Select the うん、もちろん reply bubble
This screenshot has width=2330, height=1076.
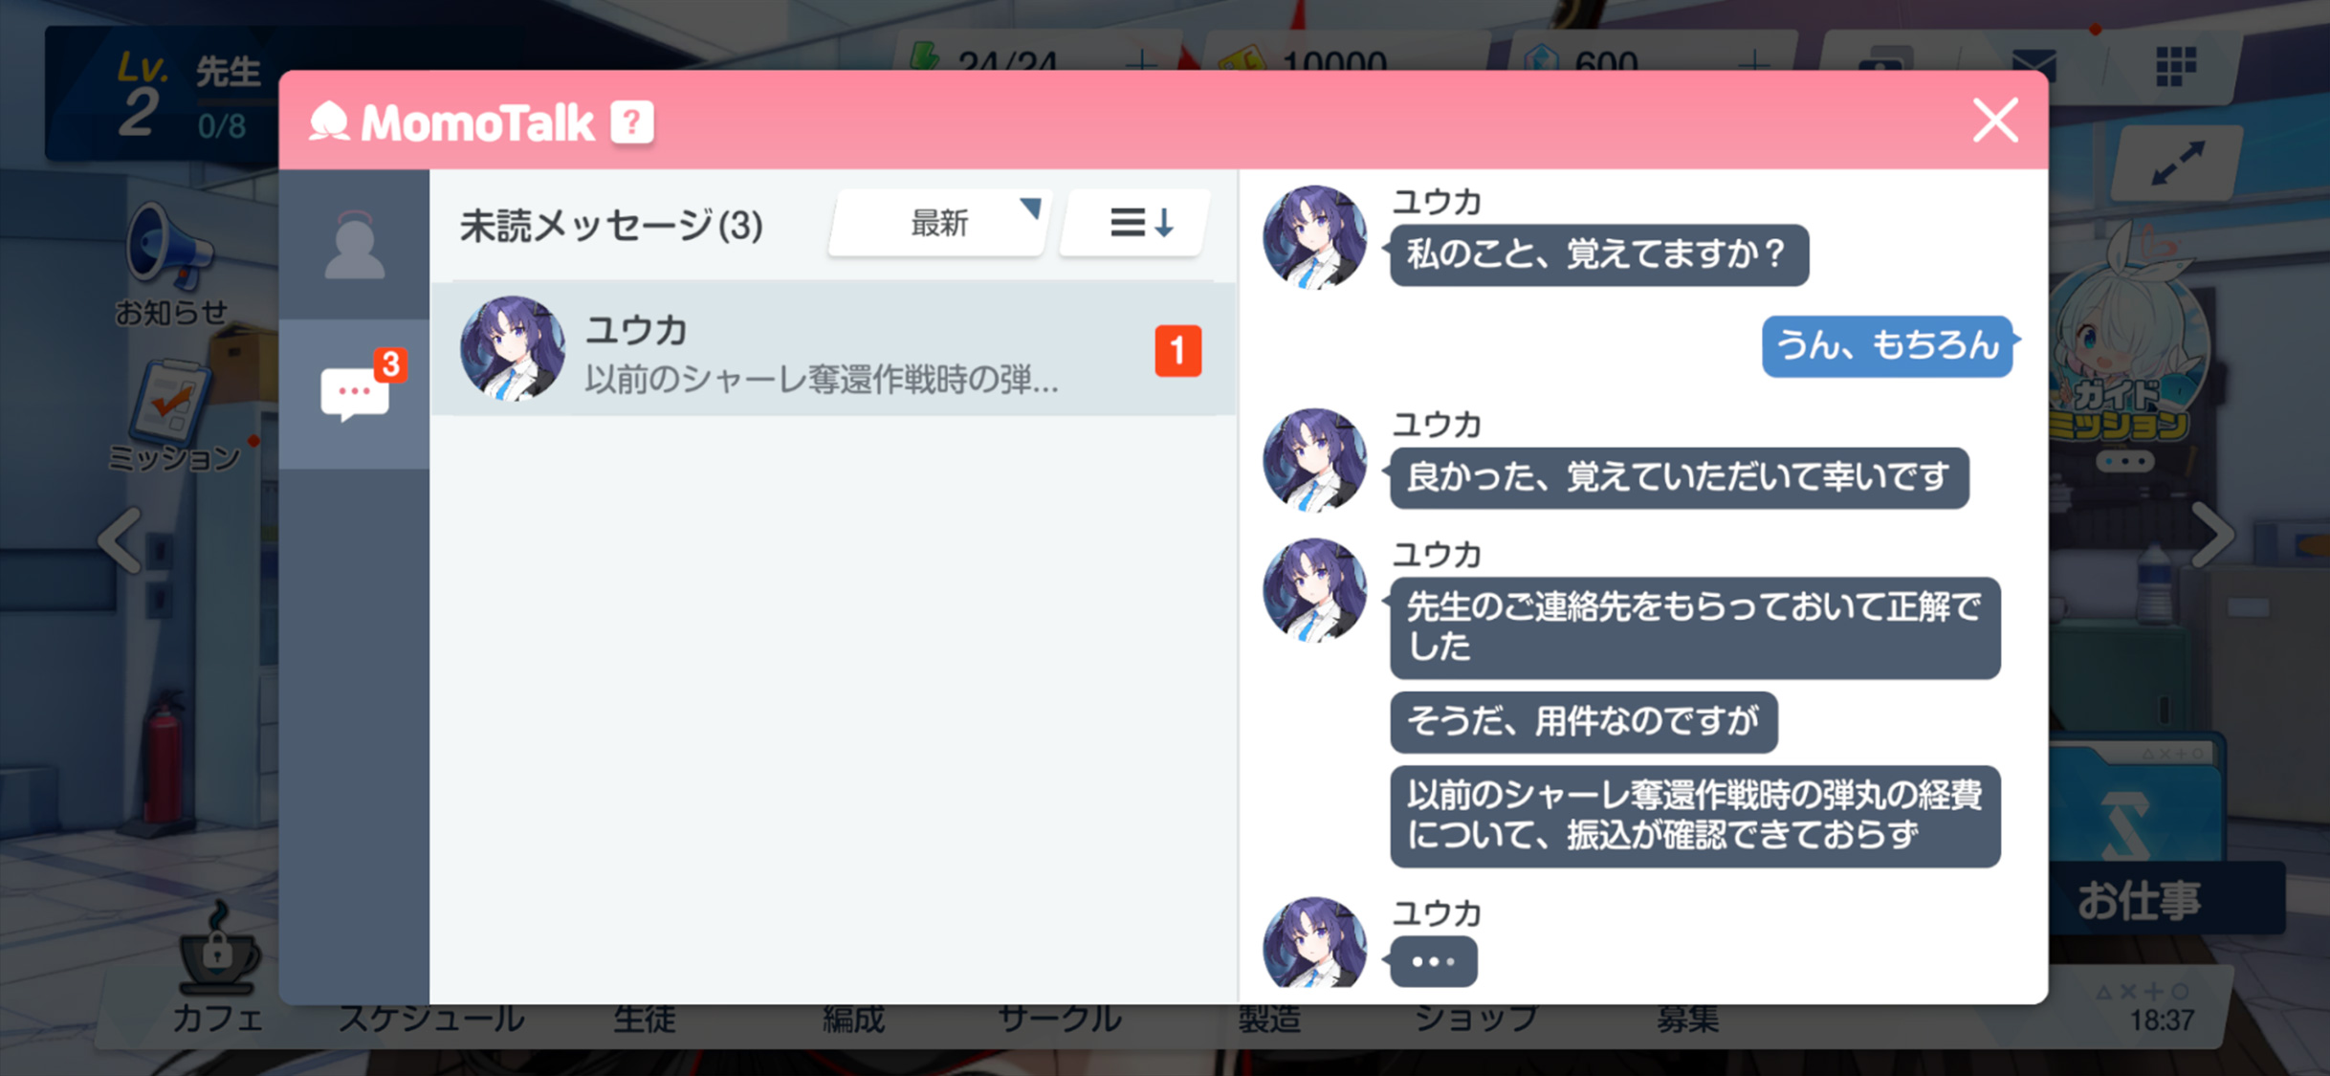(x=1887, y=345)
